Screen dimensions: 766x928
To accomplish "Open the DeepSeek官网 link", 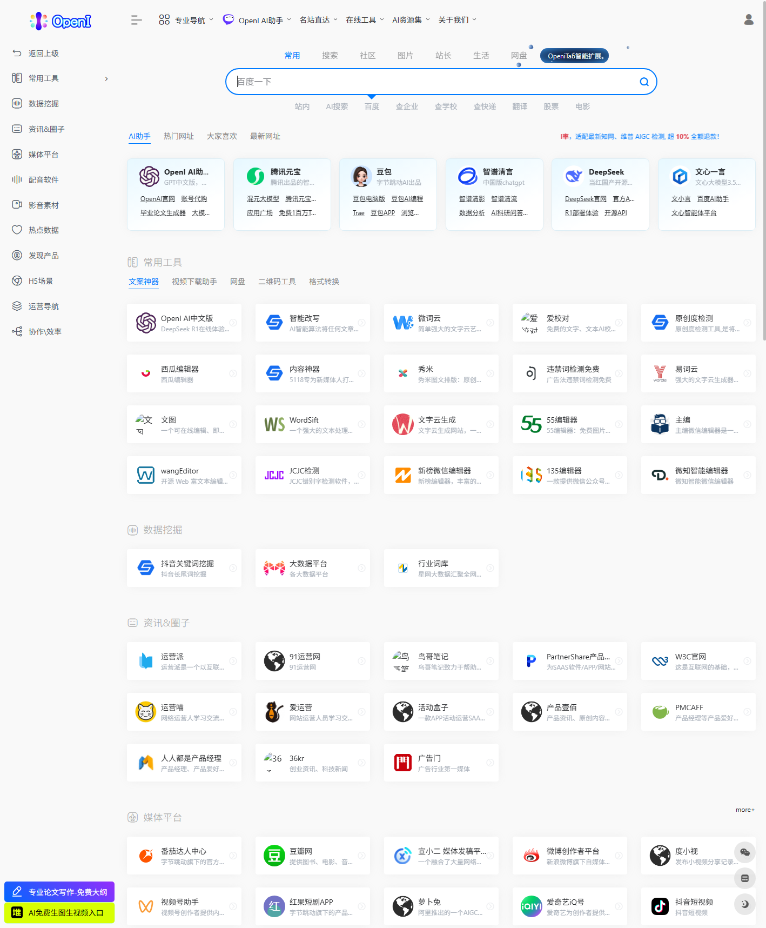I will coord(585,199).
